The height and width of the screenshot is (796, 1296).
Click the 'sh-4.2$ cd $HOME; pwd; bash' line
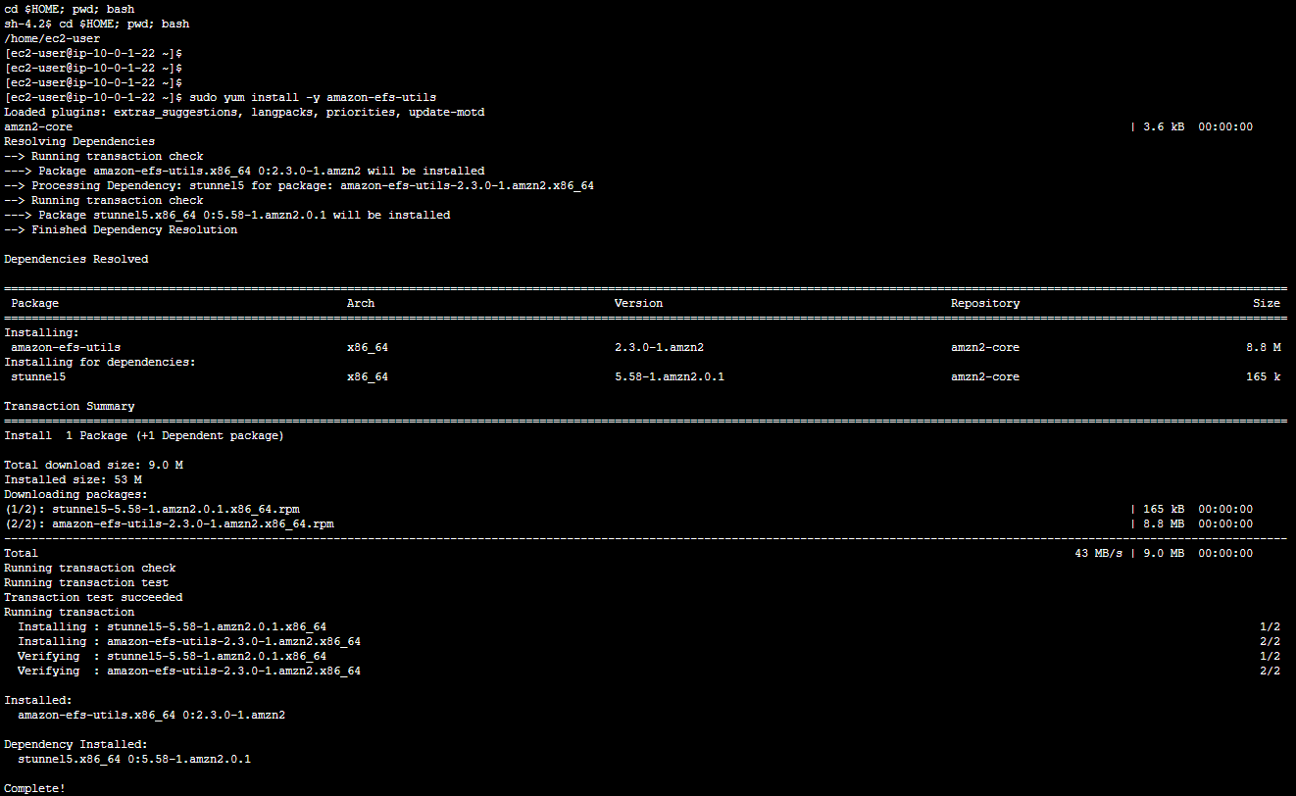[97, 24]
